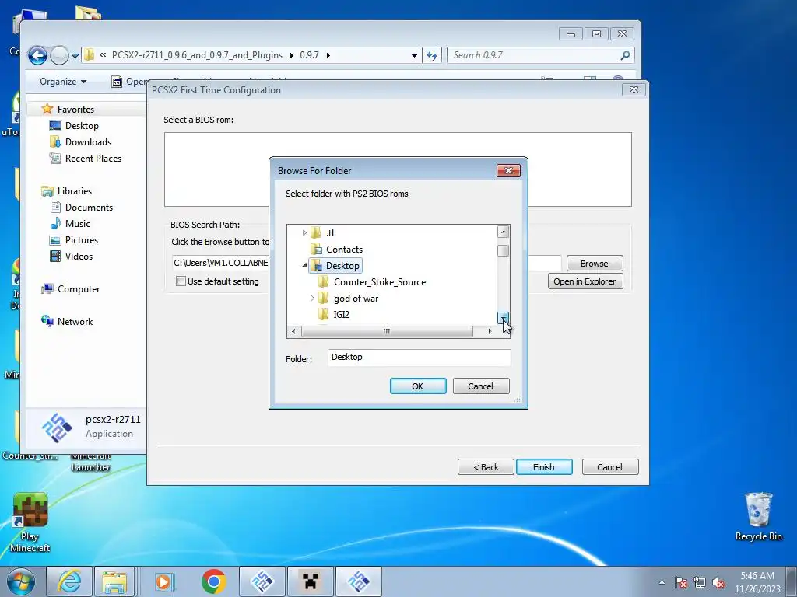Open Pictures library
Image resolution: width=797 pixels, height=597 pixels.
(81, 240)
